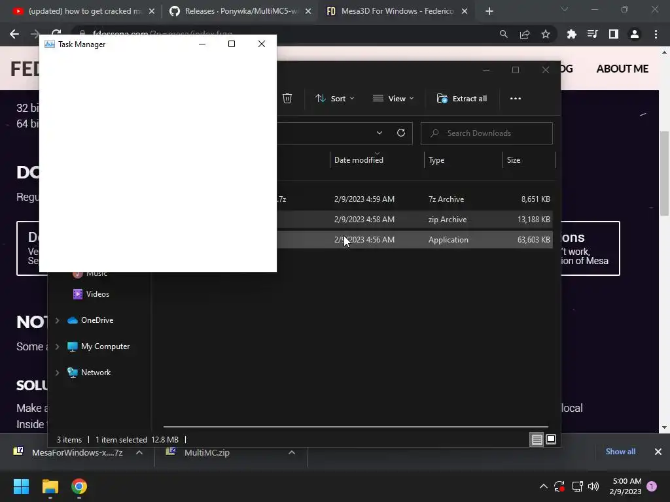Click Extract all in File Explorer
Viewport: 670px width, 502px height.
[461, 99]
